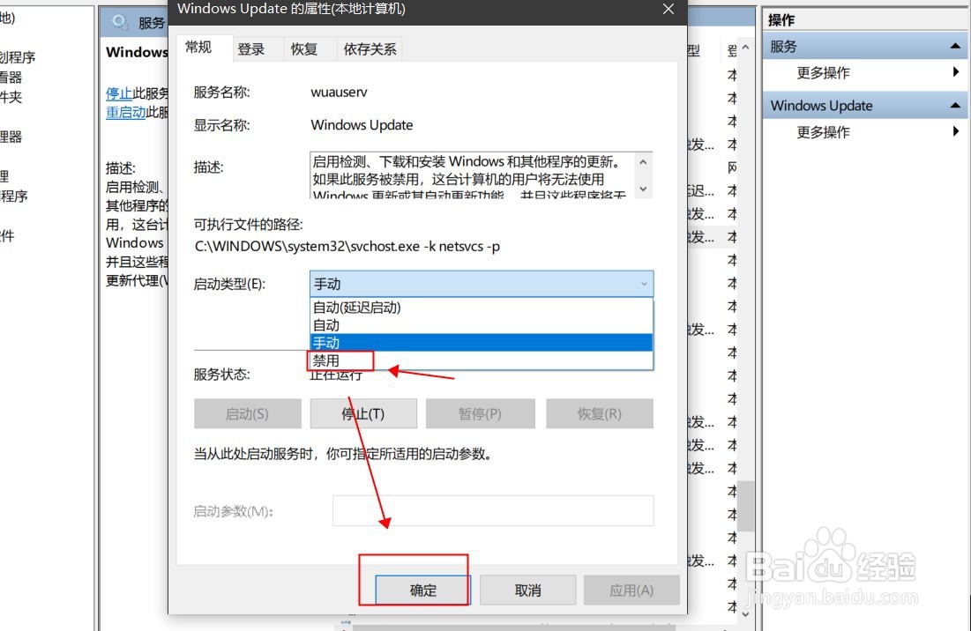The image size is (971, 631).
Task: Click the 停止 link in services window
Action: click(119, 93)
